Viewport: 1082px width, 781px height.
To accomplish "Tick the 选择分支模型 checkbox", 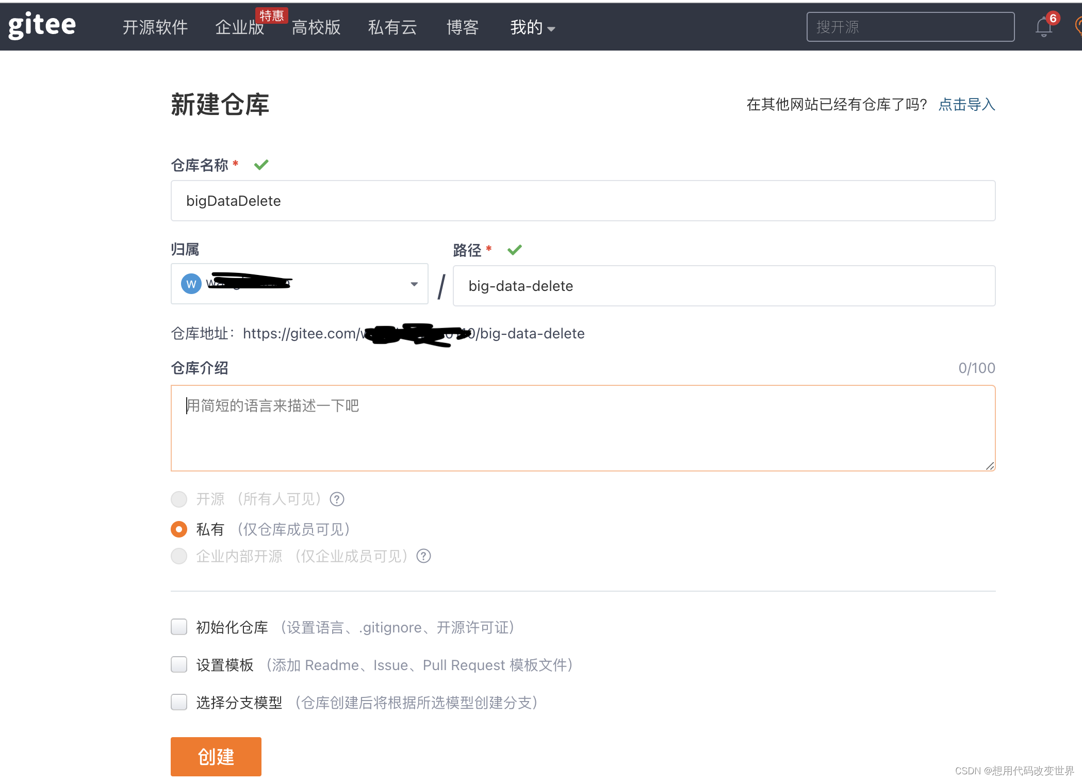I will tap(179, 702).
